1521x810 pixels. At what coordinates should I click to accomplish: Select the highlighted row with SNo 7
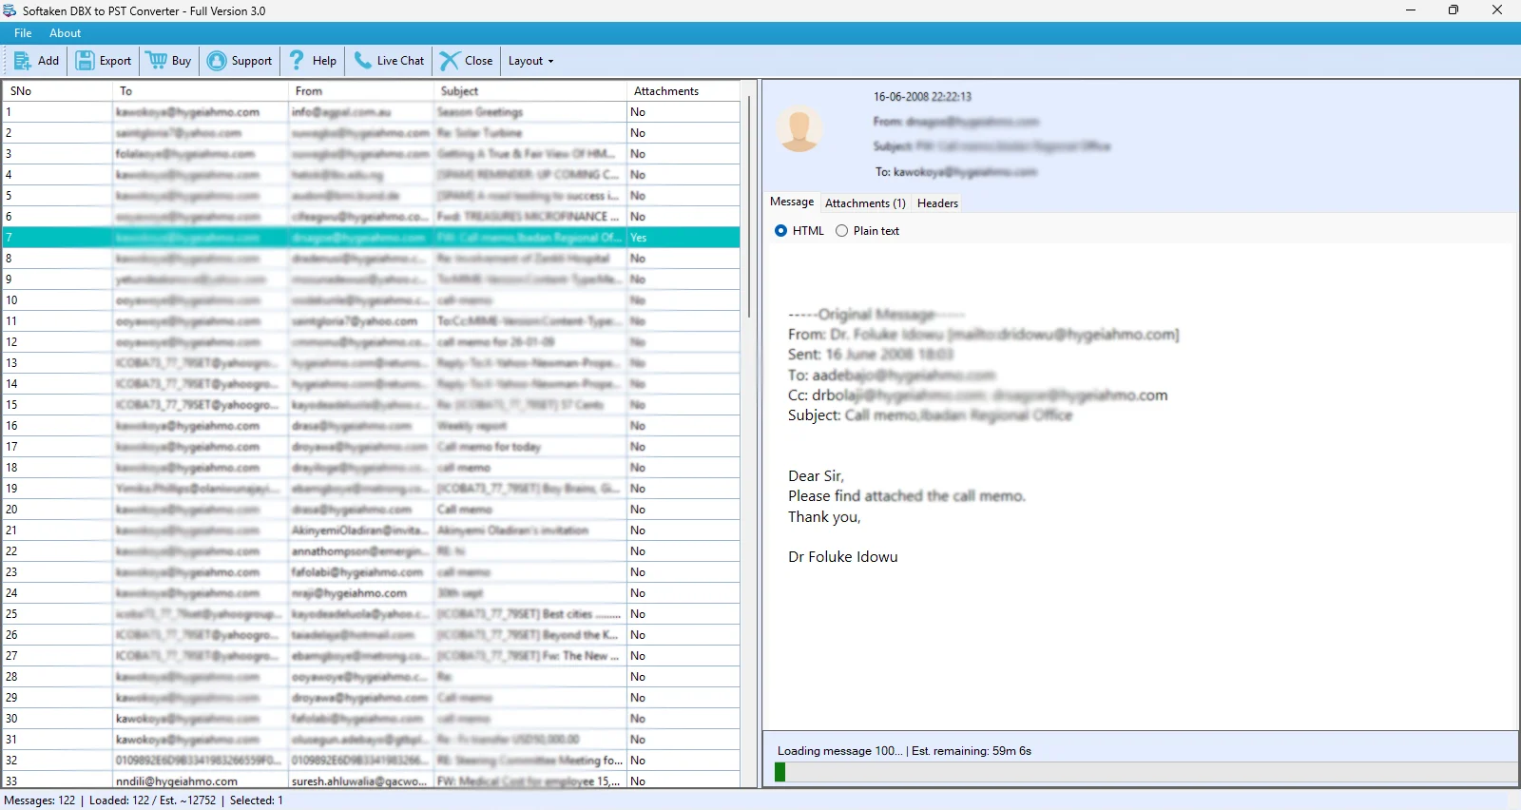click(x=372, y=238)
